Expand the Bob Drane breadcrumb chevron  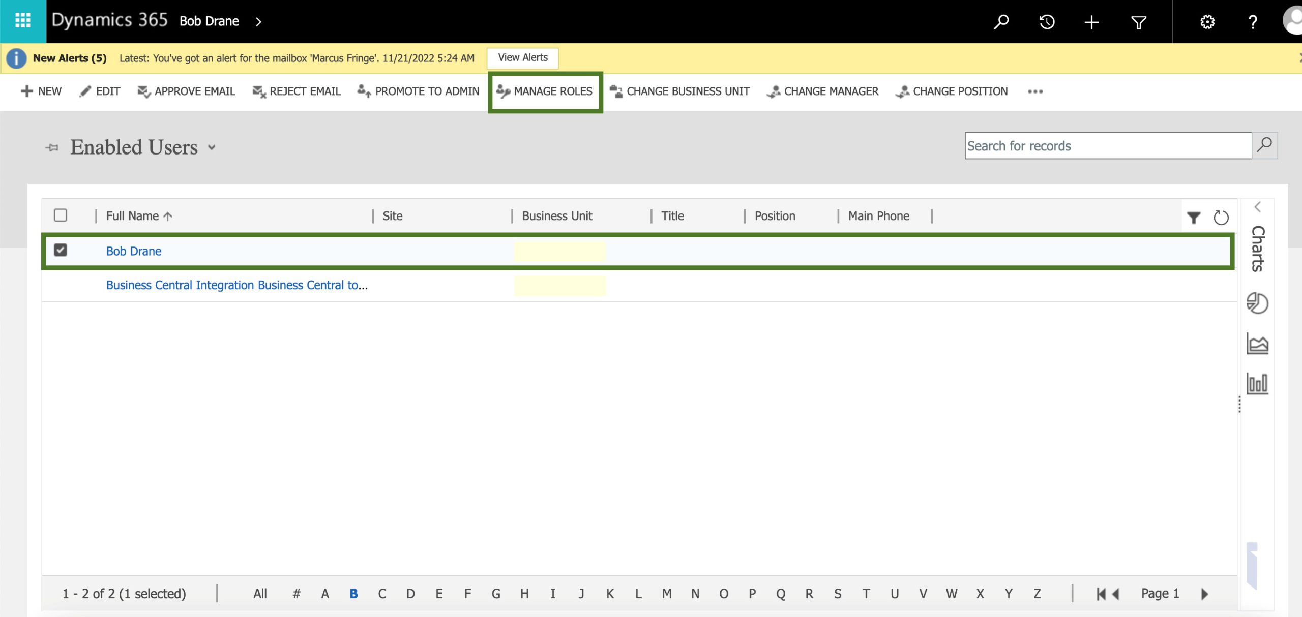tap(258, 22)
